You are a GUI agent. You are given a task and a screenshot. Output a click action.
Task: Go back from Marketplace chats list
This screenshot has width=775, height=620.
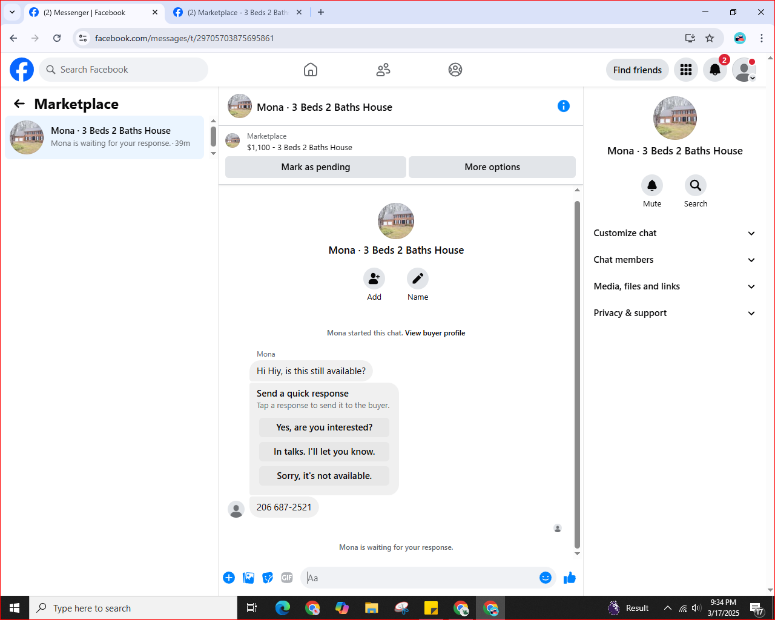point(19,104)
